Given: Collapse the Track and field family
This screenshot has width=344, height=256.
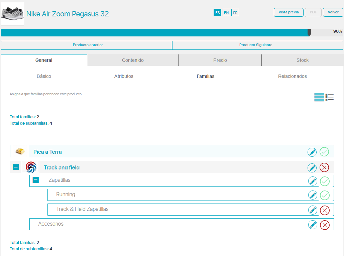Looking at the screenshot, I should tap(16, 167).
